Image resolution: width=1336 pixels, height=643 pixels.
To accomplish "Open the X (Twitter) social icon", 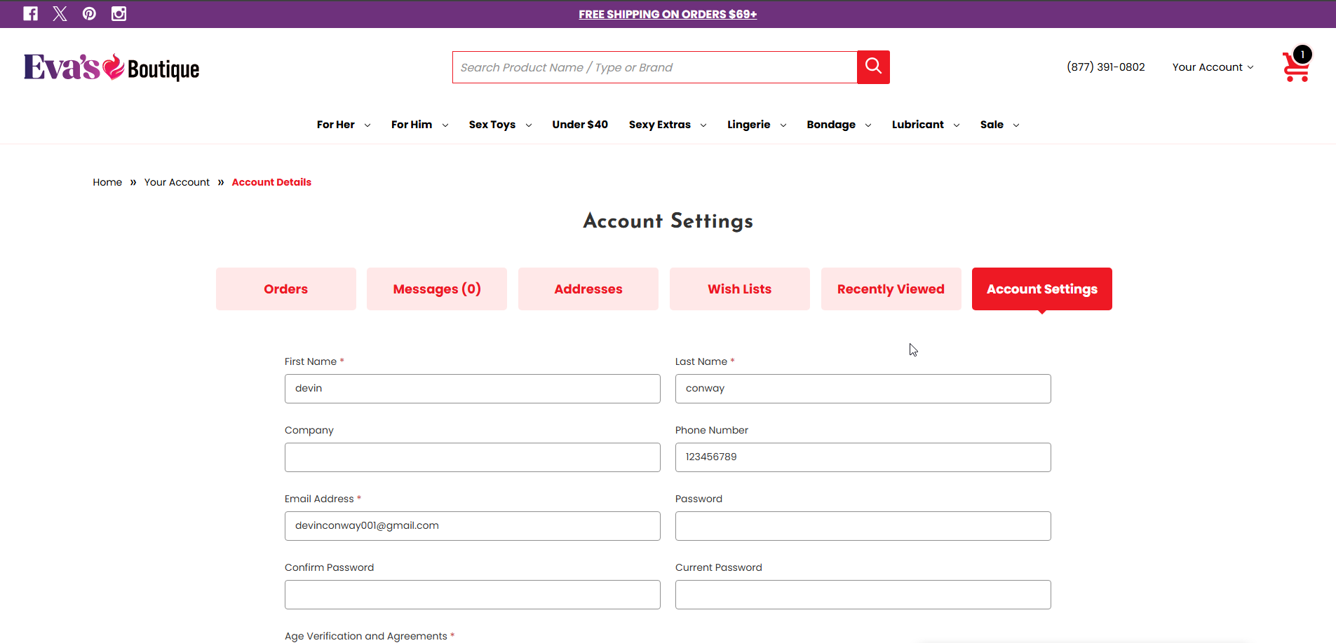I will click(x=60, y=14).
